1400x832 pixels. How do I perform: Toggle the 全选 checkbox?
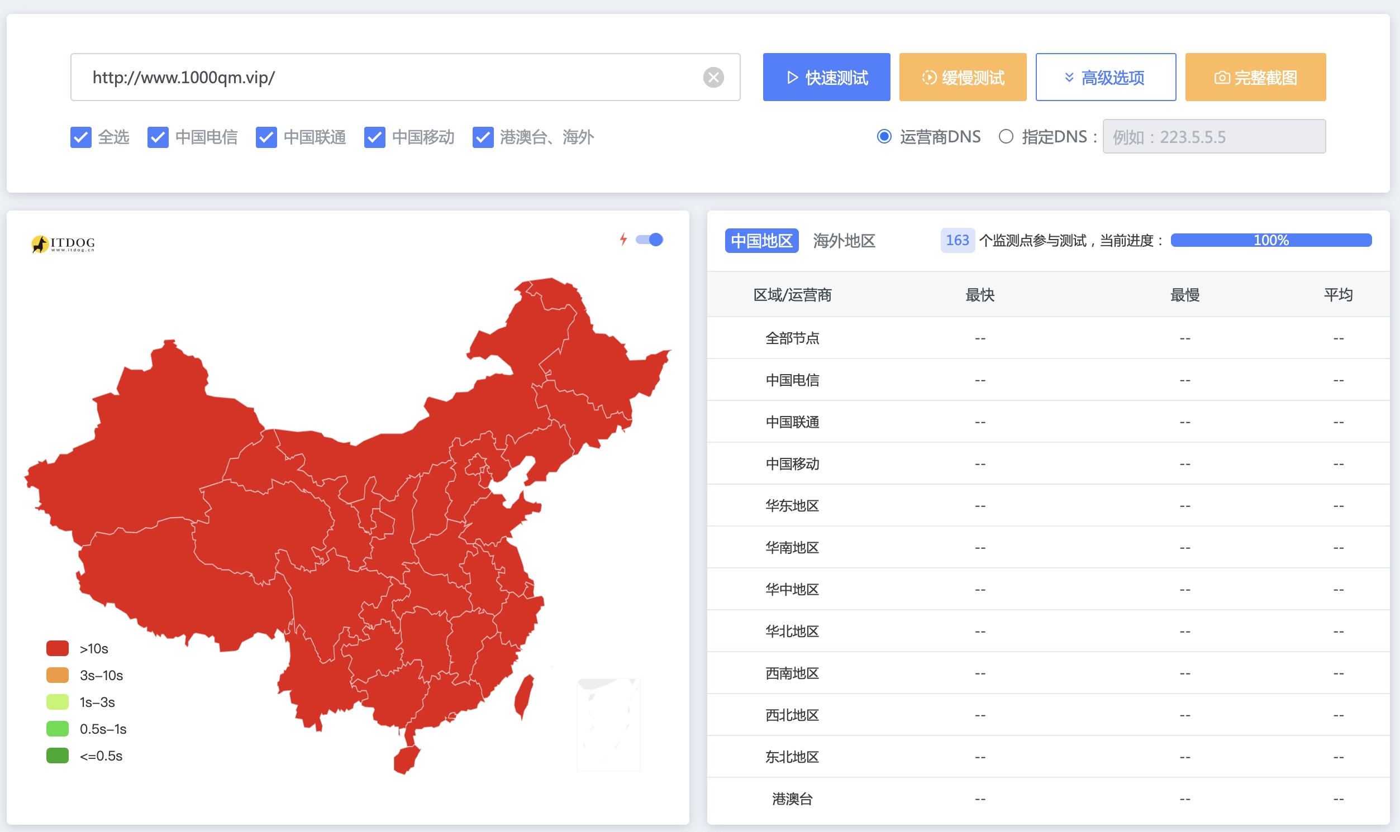(x=81, y=137)
